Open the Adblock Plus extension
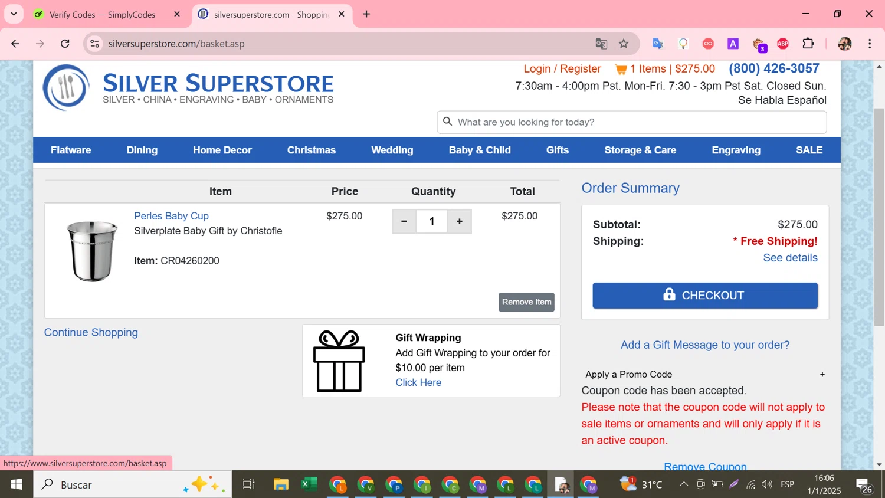The width and height of the screenshot is (885, 498). (783, 44)
